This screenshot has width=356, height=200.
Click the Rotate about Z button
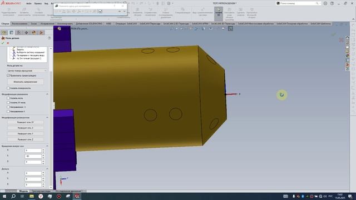point(26,139)
